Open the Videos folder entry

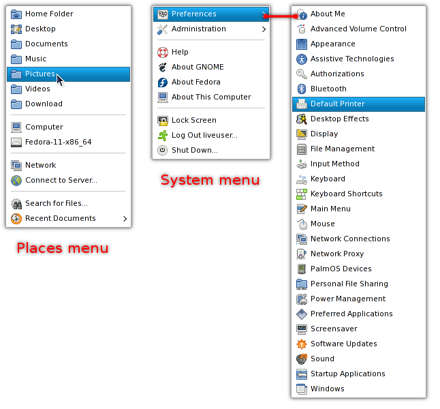coord(69,89)
